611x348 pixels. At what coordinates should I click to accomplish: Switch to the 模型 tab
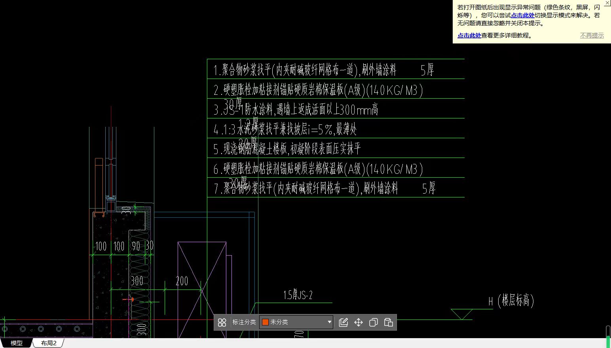coord(16,343)
